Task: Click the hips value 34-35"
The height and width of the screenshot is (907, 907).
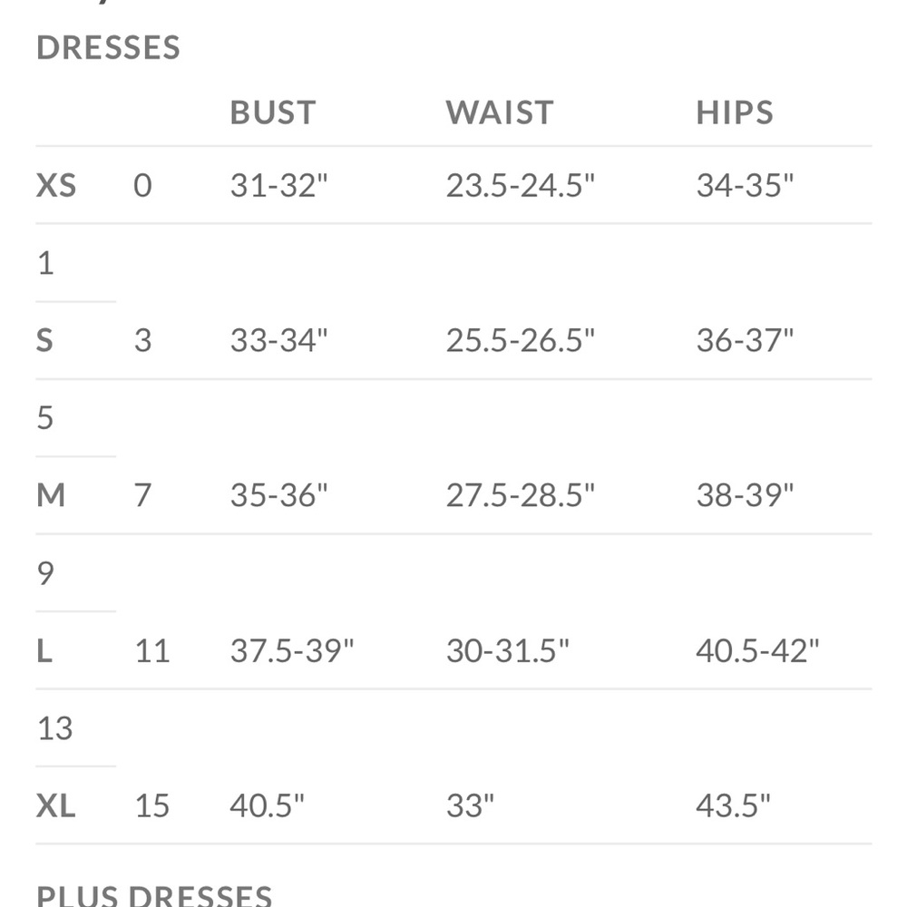Action: (745, 186)
